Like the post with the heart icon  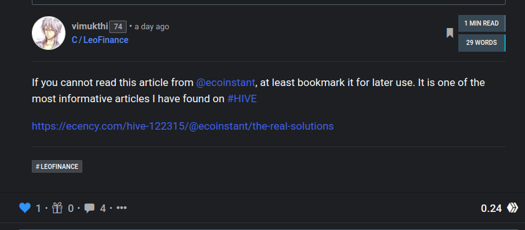pos(25,208)
